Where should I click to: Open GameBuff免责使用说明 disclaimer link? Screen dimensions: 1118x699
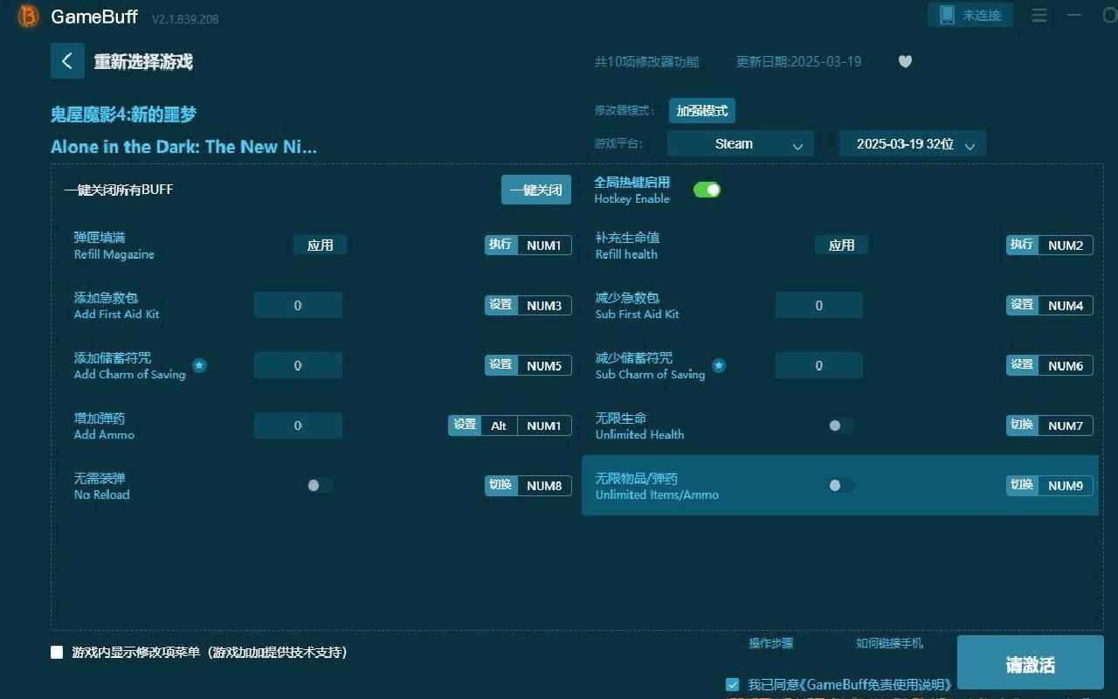coord(878,684)
